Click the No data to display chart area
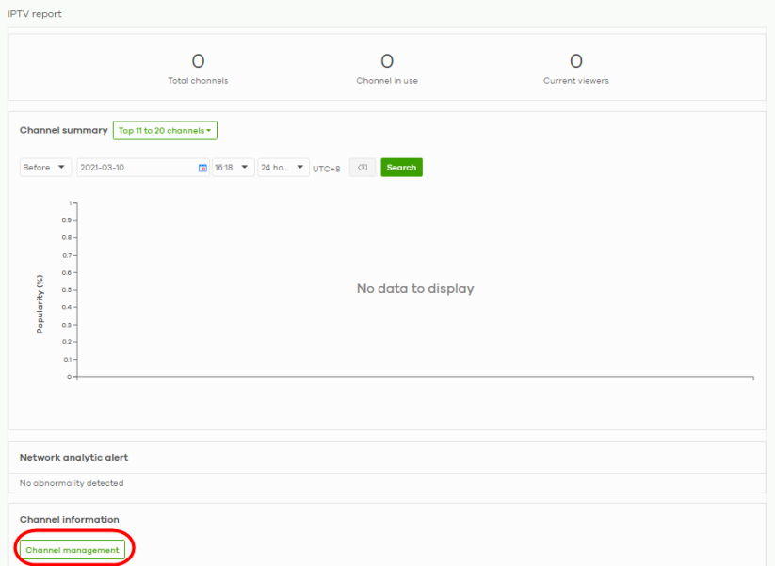This screenshot has height=566, width=775. tap(415, 289)
